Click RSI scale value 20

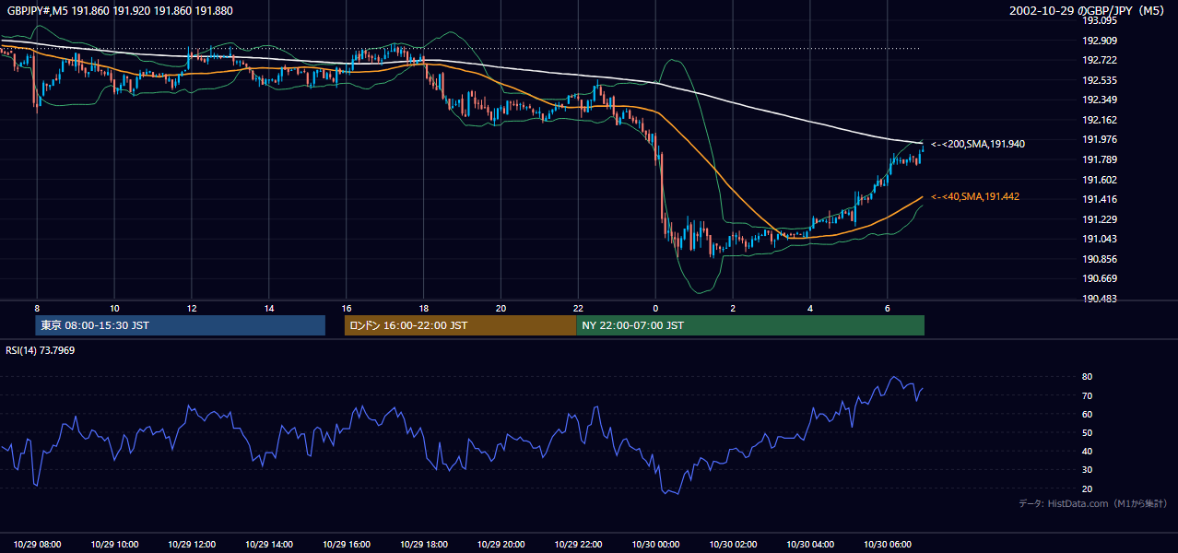pyautogui.click(x=1088, y=488)
